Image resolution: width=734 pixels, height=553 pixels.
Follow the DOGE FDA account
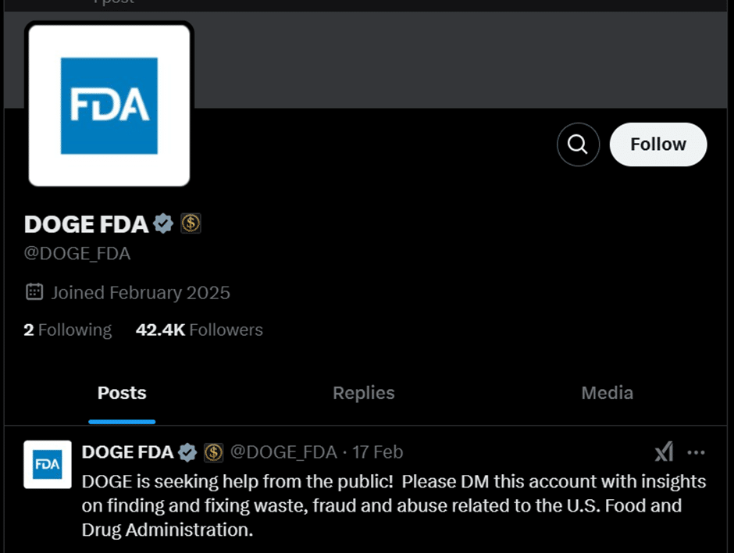[658, 144]
